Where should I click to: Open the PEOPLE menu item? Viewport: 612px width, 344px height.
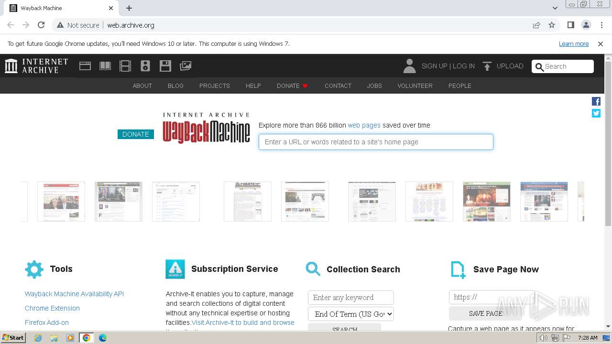[460, 86]
